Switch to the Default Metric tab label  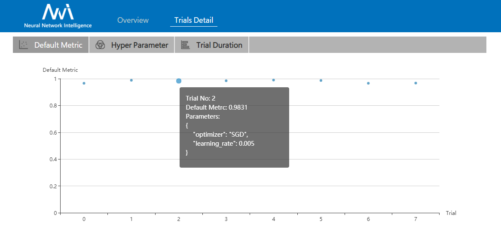(x=58, y=45)
